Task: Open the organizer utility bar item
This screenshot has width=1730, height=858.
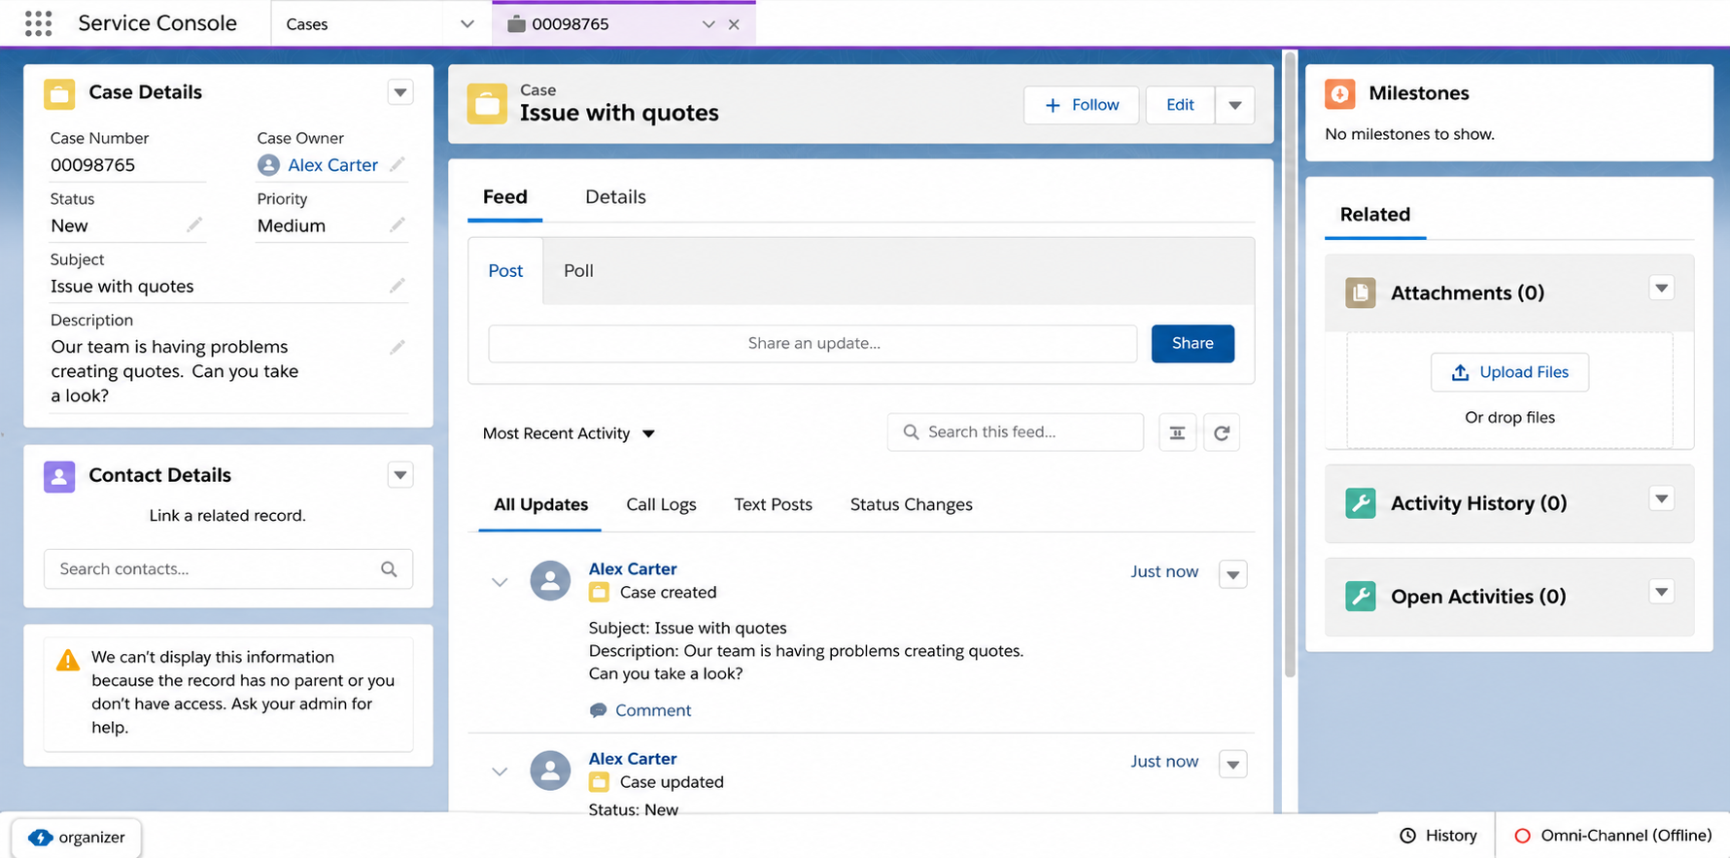Action: [x=77, y=838]
